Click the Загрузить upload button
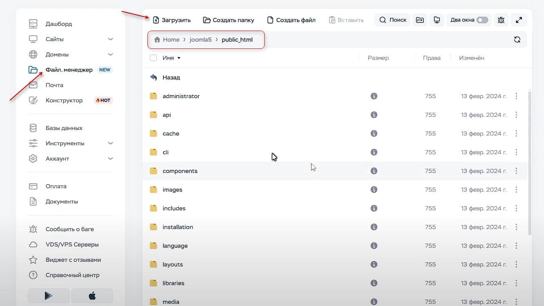The image size is (544, 306). (172, 20)
